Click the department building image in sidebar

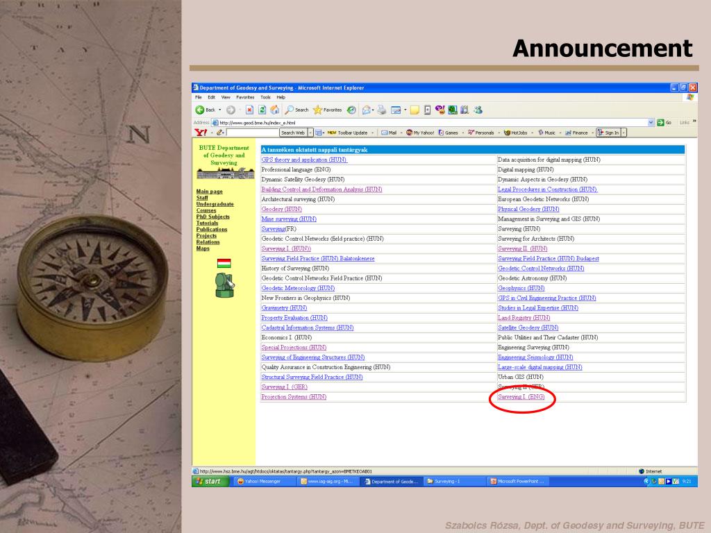[x=226, y=173]
